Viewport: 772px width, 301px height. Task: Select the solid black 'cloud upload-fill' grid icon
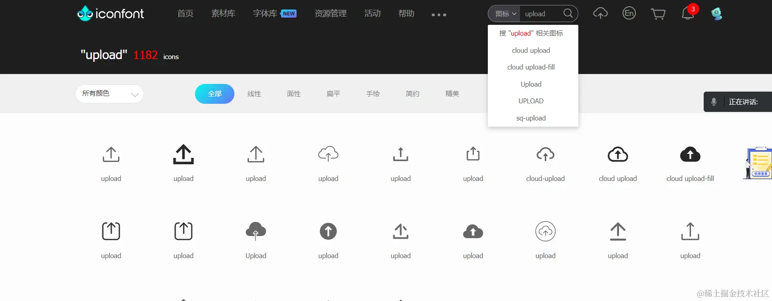point(690,154)
